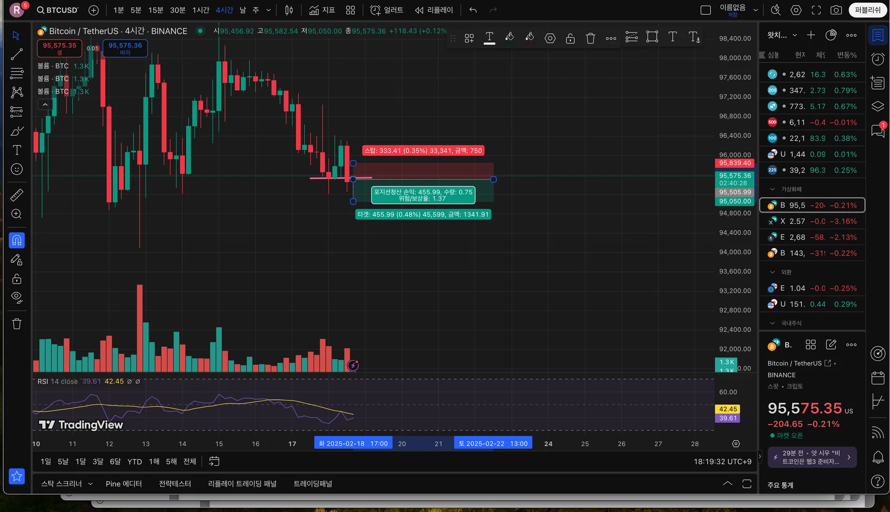Collapse the 가상화폐 watchlist section
The height and width of the screenshot is (512, 890).
pyautogui.click(x=772, y=189)
